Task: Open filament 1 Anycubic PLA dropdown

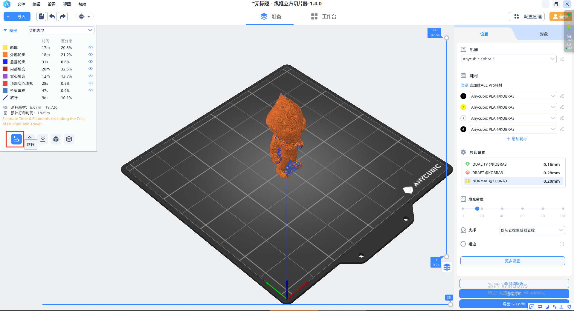Action: pos(513,96)
